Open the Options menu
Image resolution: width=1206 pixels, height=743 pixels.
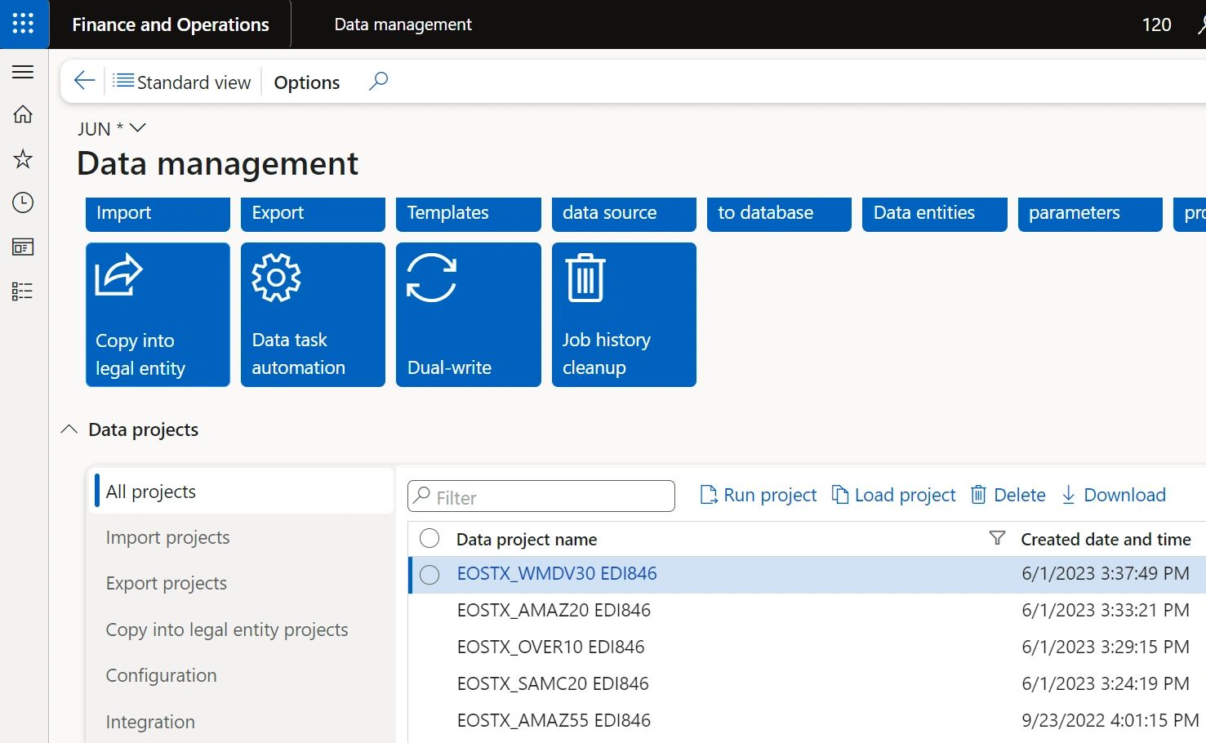[307, 82]
